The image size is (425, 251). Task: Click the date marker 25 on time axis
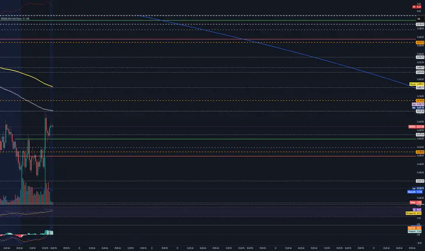tap(374, 248)
